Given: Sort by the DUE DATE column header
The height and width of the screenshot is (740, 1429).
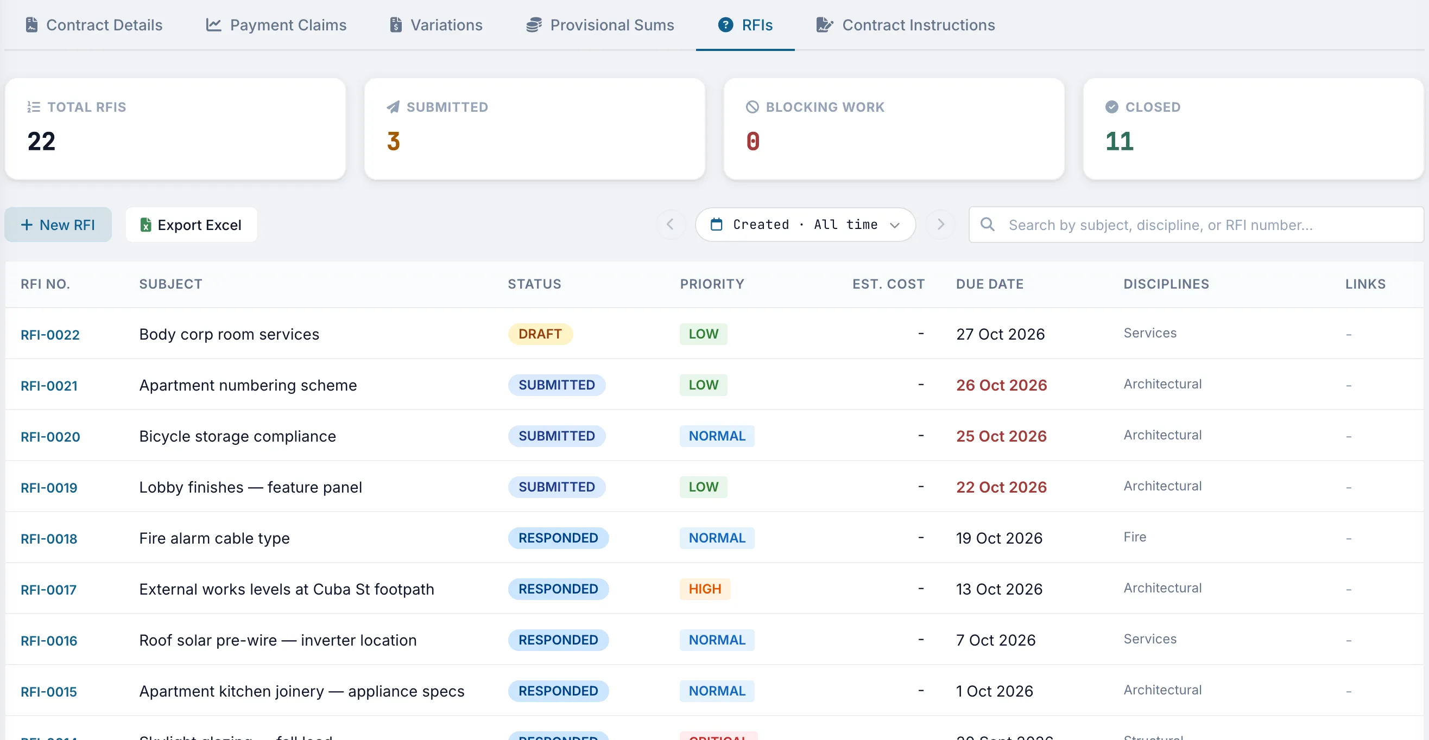Looking at the screenshot, I should pyautogui.click(x=990, y=284).
